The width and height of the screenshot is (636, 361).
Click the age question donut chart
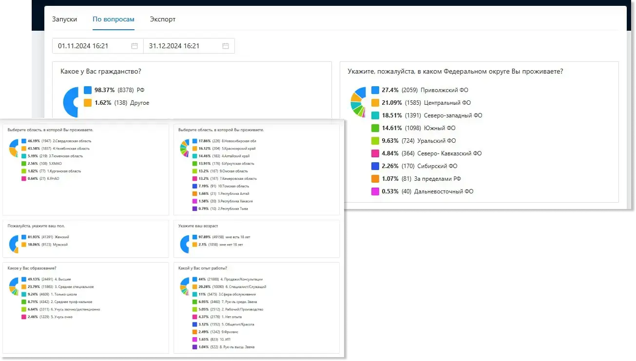pyautogui.click(x=184, y=244)
